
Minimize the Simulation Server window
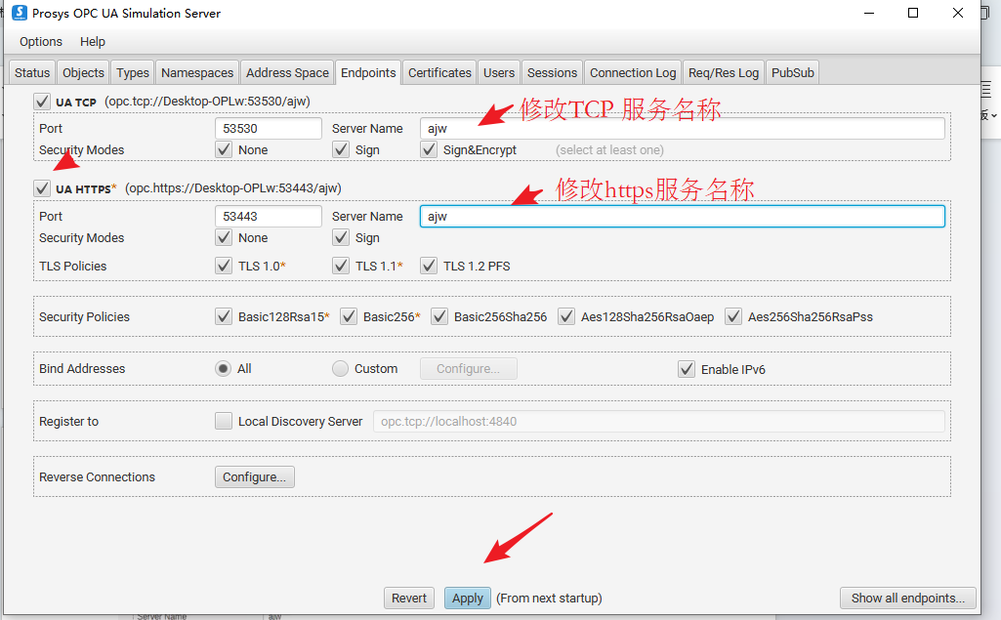coord(869,13)
